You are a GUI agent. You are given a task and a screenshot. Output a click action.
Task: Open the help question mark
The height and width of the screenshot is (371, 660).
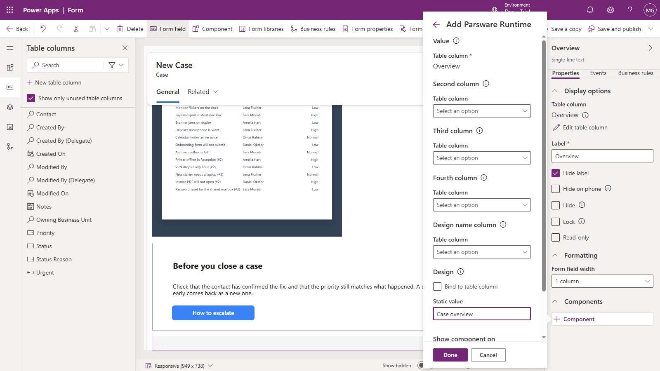pyautogui.click(x=630, y=10)
